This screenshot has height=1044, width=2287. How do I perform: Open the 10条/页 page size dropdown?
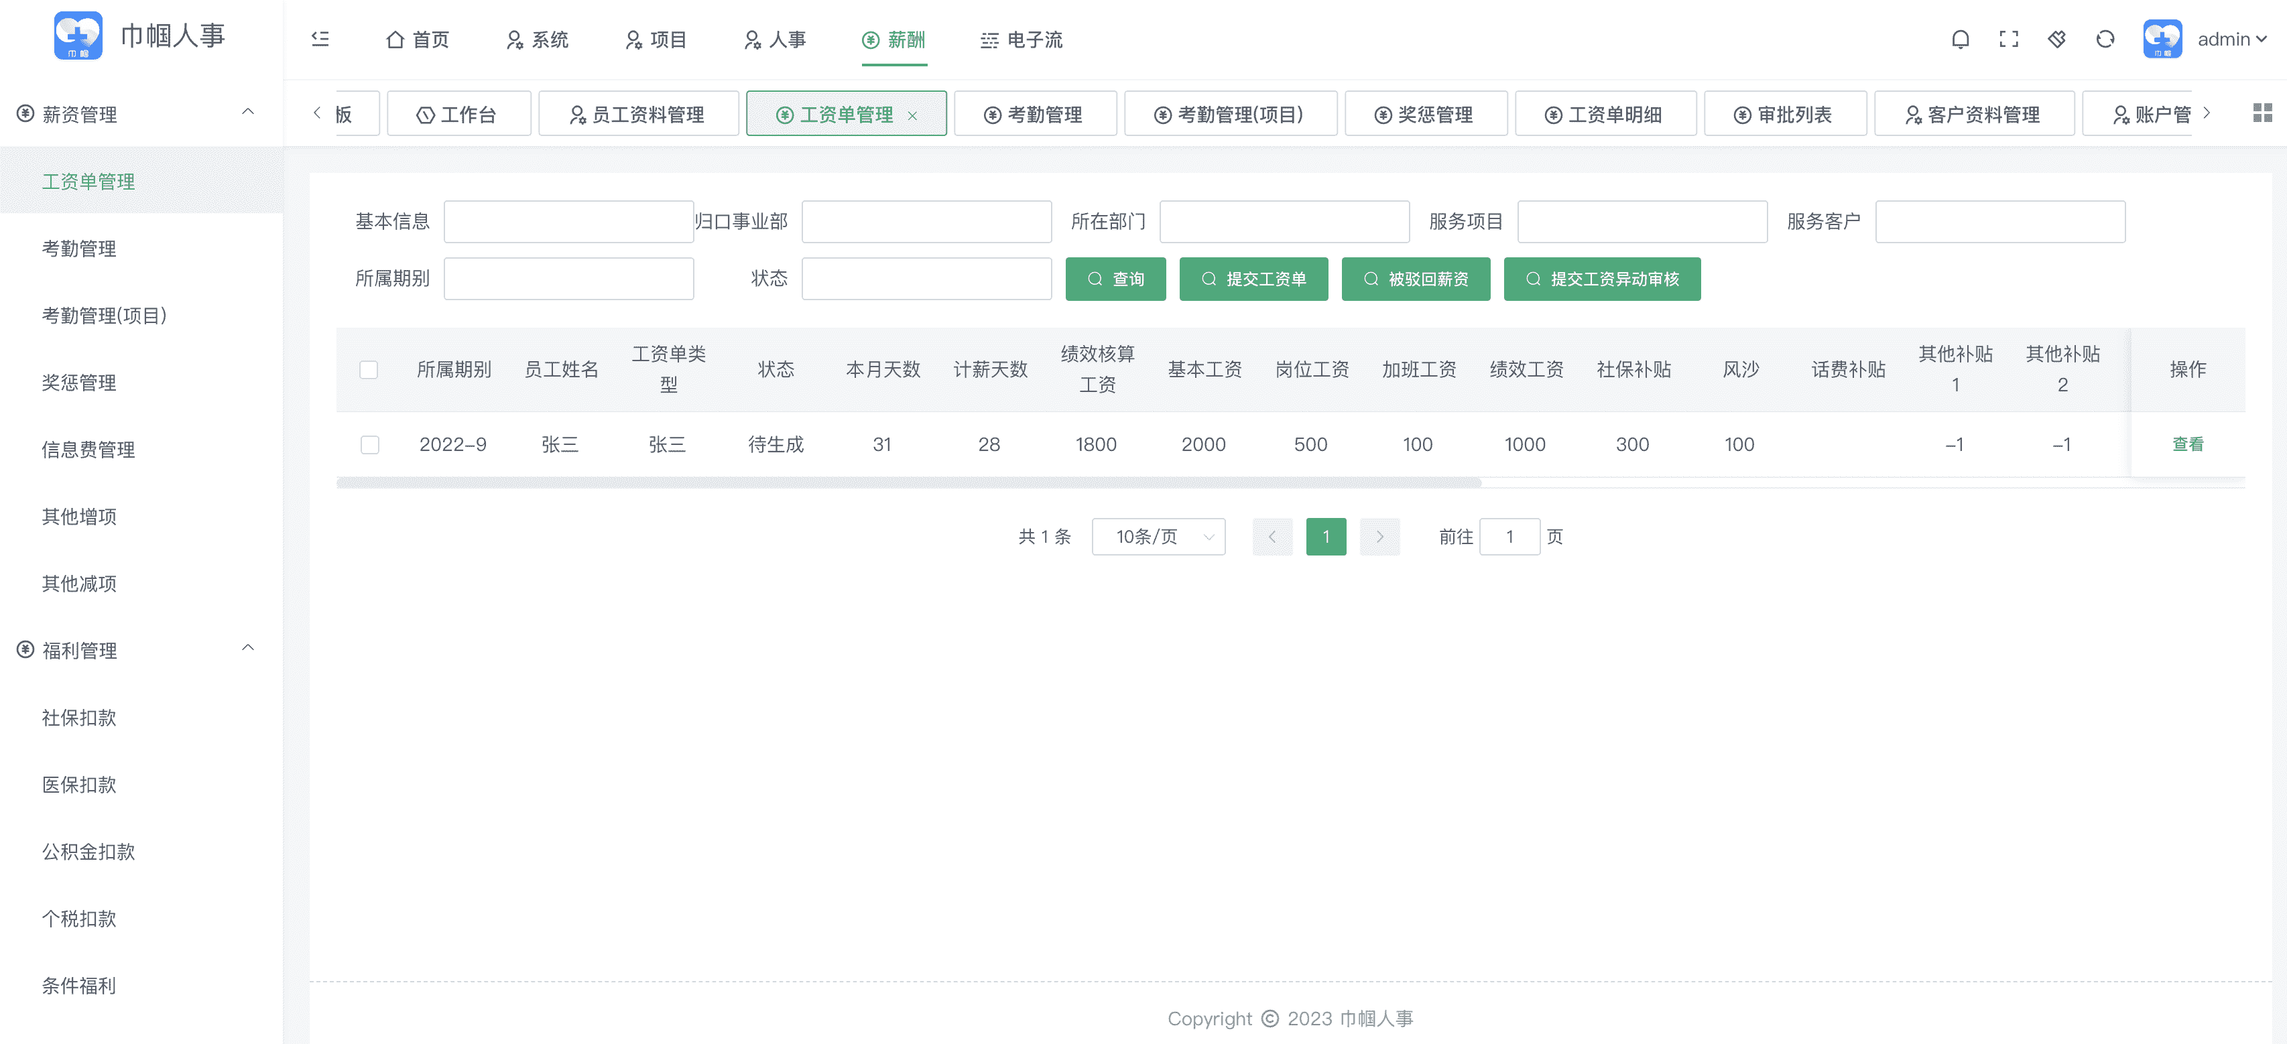pos(1158,536)
